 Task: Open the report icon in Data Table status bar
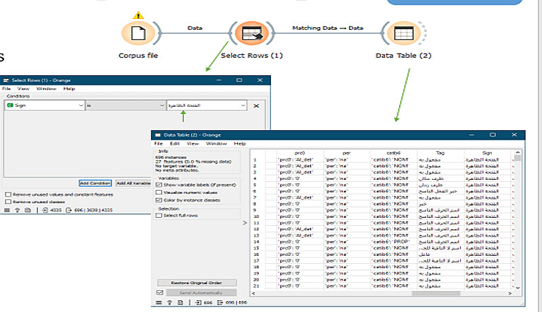coord(180,303)
